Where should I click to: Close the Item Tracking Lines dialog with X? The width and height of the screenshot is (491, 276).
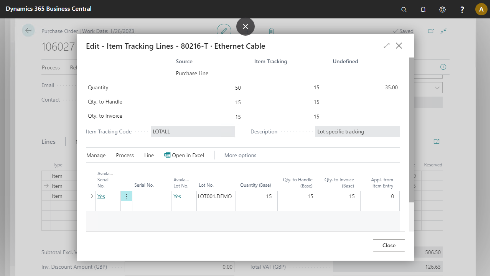tap(399, 46)
